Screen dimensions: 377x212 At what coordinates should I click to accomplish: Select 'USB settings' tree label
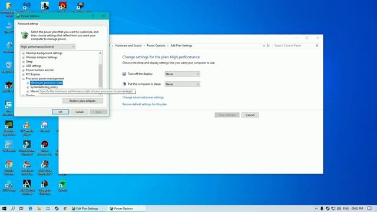pos(34,66)
